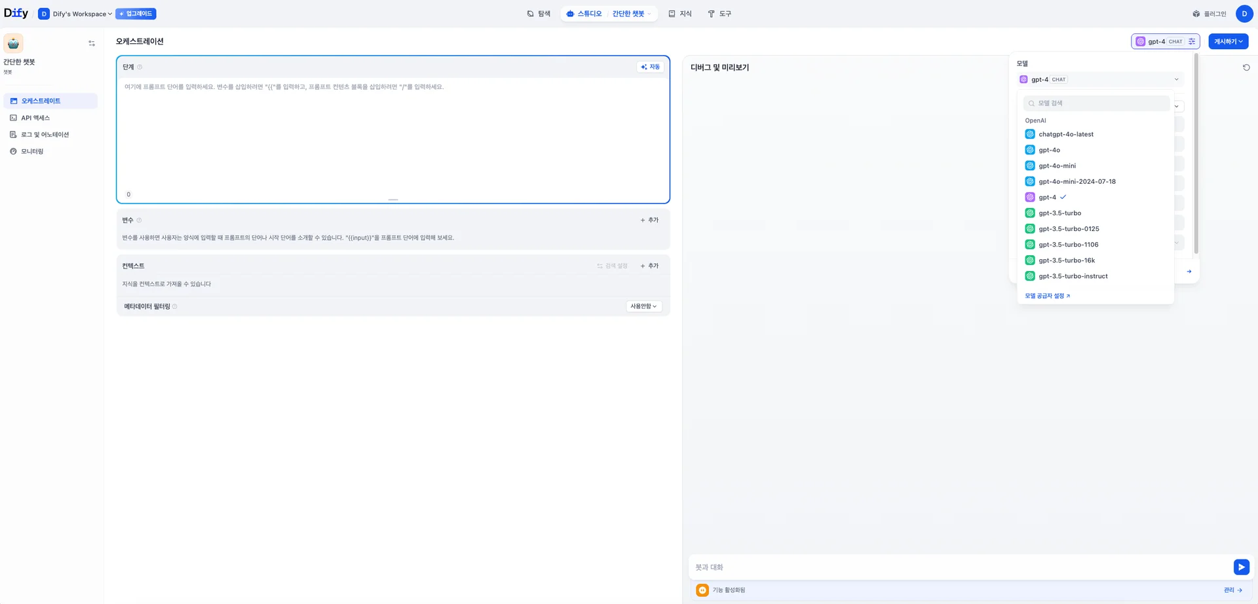Click the 자동 auto-generate prompt button
This screenshot has width=1258, height=604.
650,67
